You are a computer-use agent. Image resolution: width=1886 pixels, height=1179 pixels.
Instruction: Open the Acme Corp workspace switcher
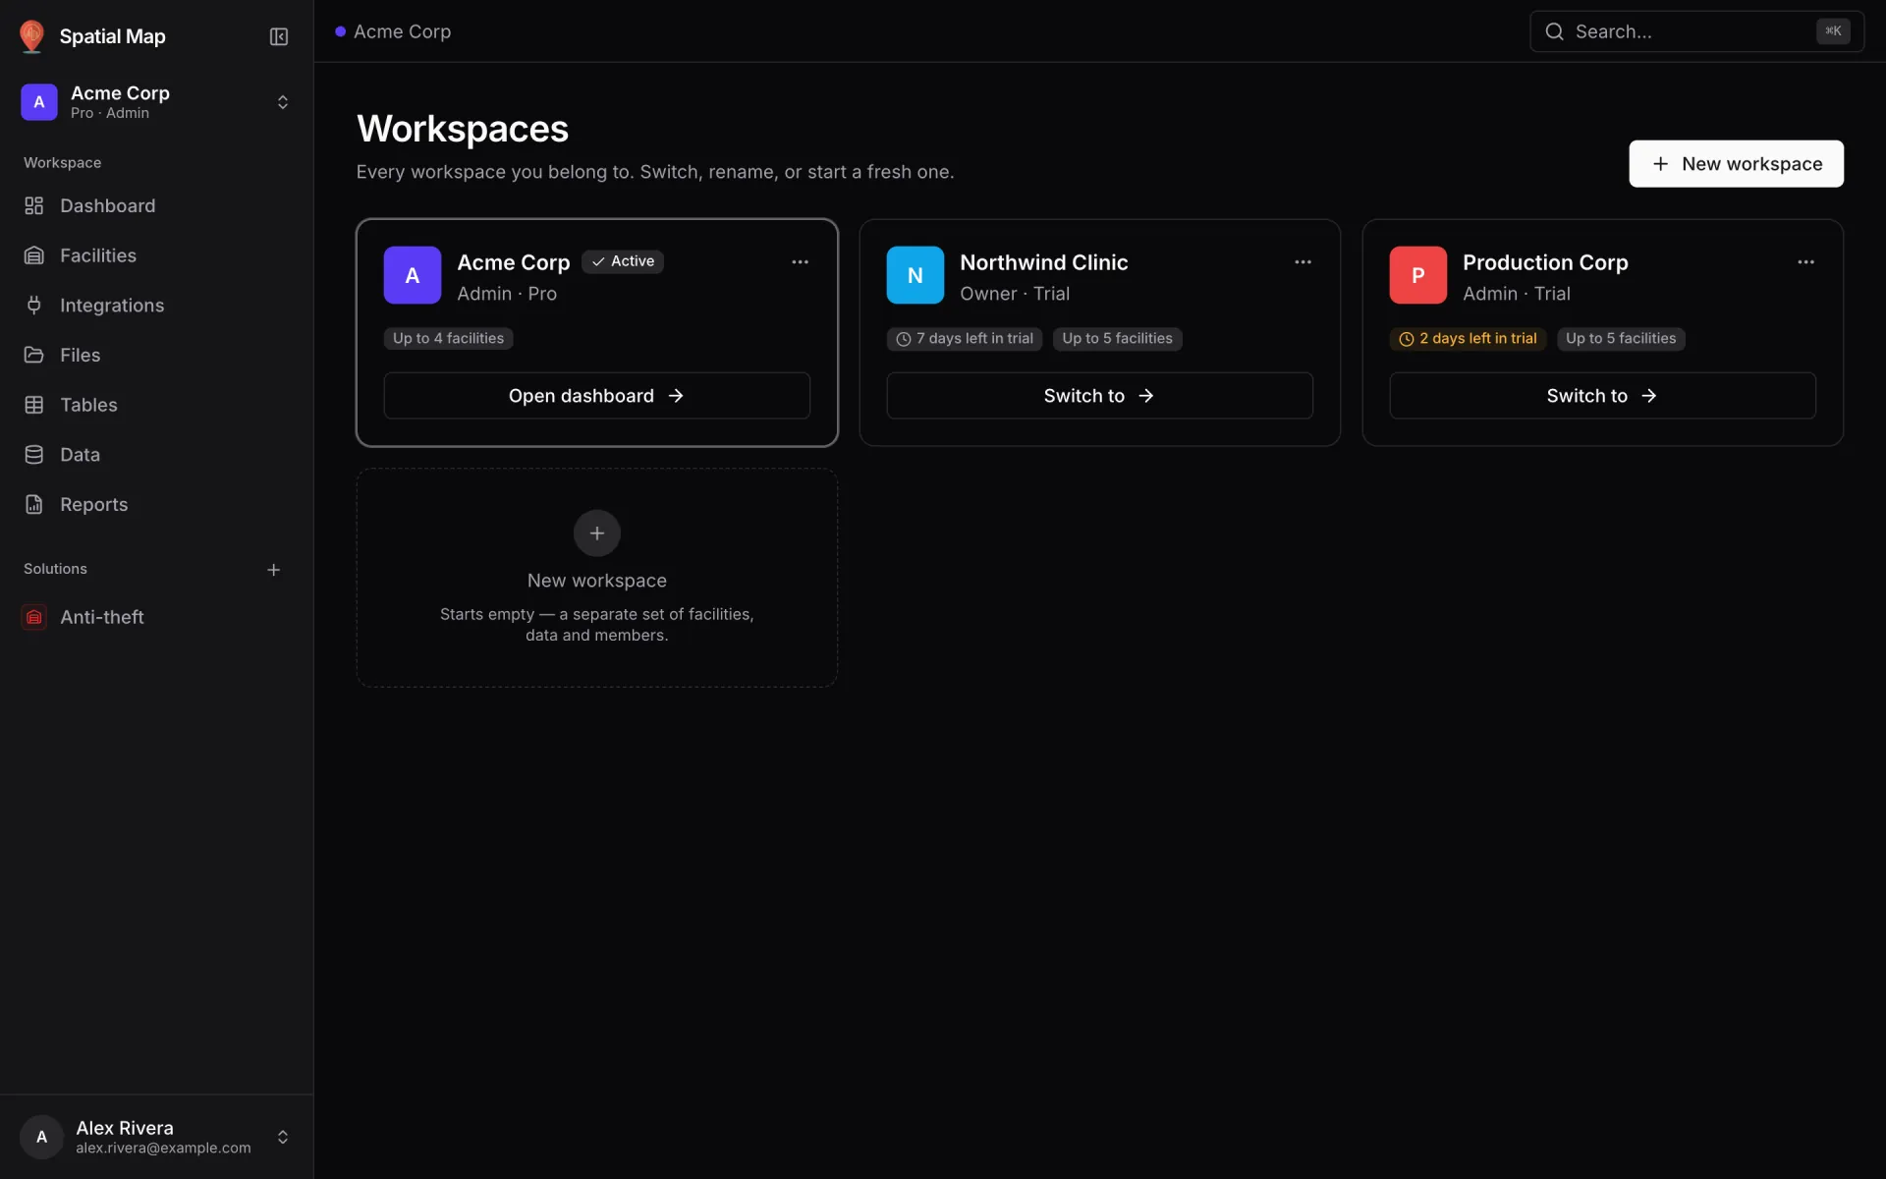click(156, 102)
